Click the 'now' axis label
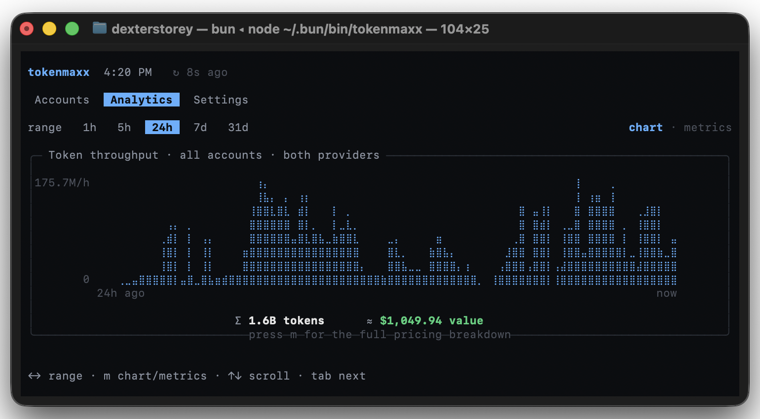 (666, 293)
